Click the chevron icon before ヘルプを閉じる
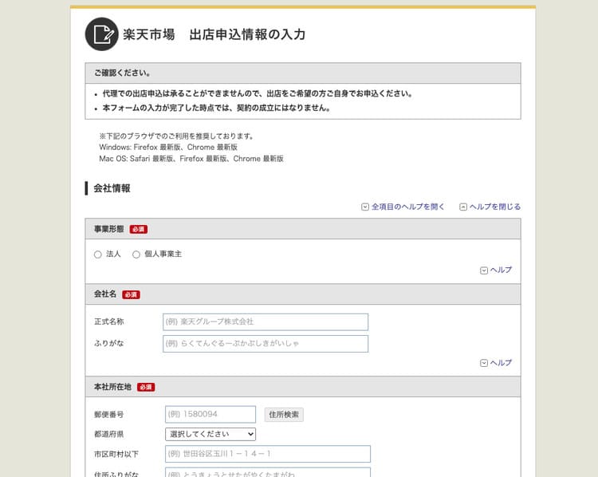Screen dimensions: 598x477 pyautogui.click(x=463, y=207)
